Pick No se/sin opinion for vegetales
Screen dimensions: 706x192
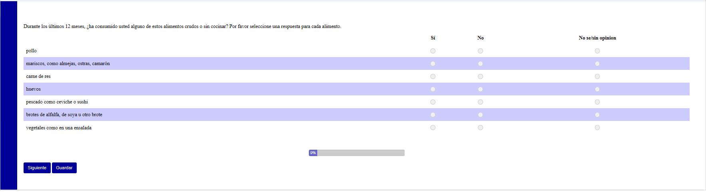coord(597,128)
